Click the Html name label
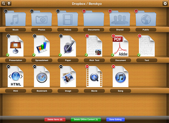This screenshot has width=169, height=123. click(x=15, y=91)
